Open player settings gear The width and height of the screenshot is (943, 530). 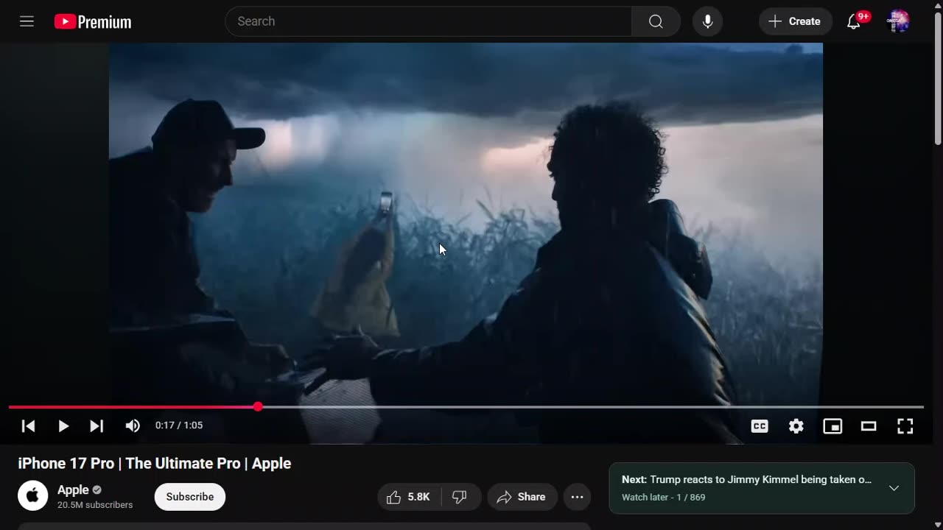(796, 425)
